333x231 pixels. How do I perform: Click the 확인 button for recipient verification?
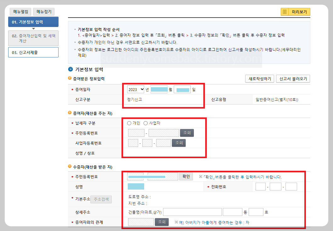click(186, 176)
